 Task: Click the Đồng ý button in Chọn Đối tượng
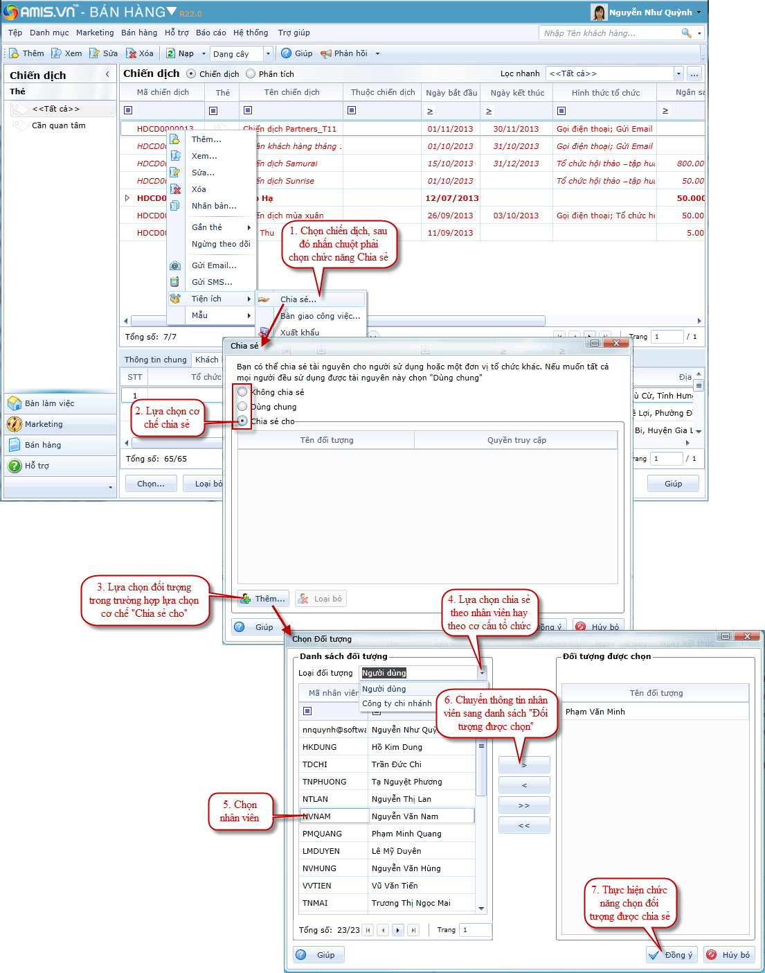pos(670,955)
